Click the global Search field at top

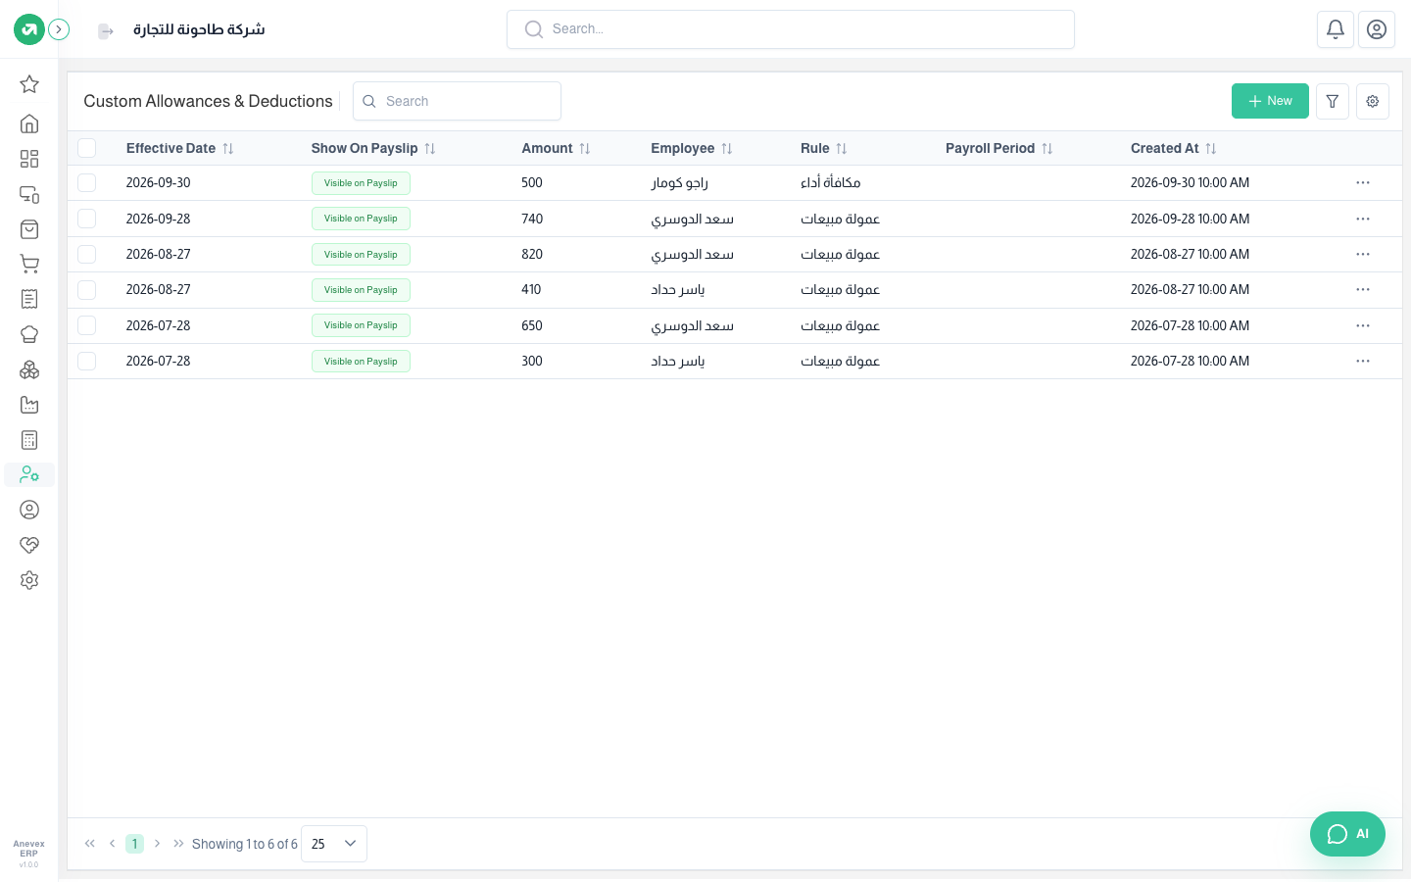pyautogui.click(x=791, y=29)
